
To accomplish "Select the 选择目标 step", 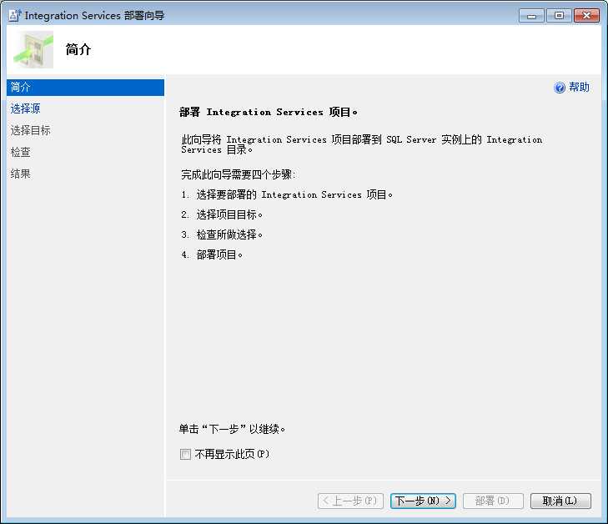I will (30, 130).
